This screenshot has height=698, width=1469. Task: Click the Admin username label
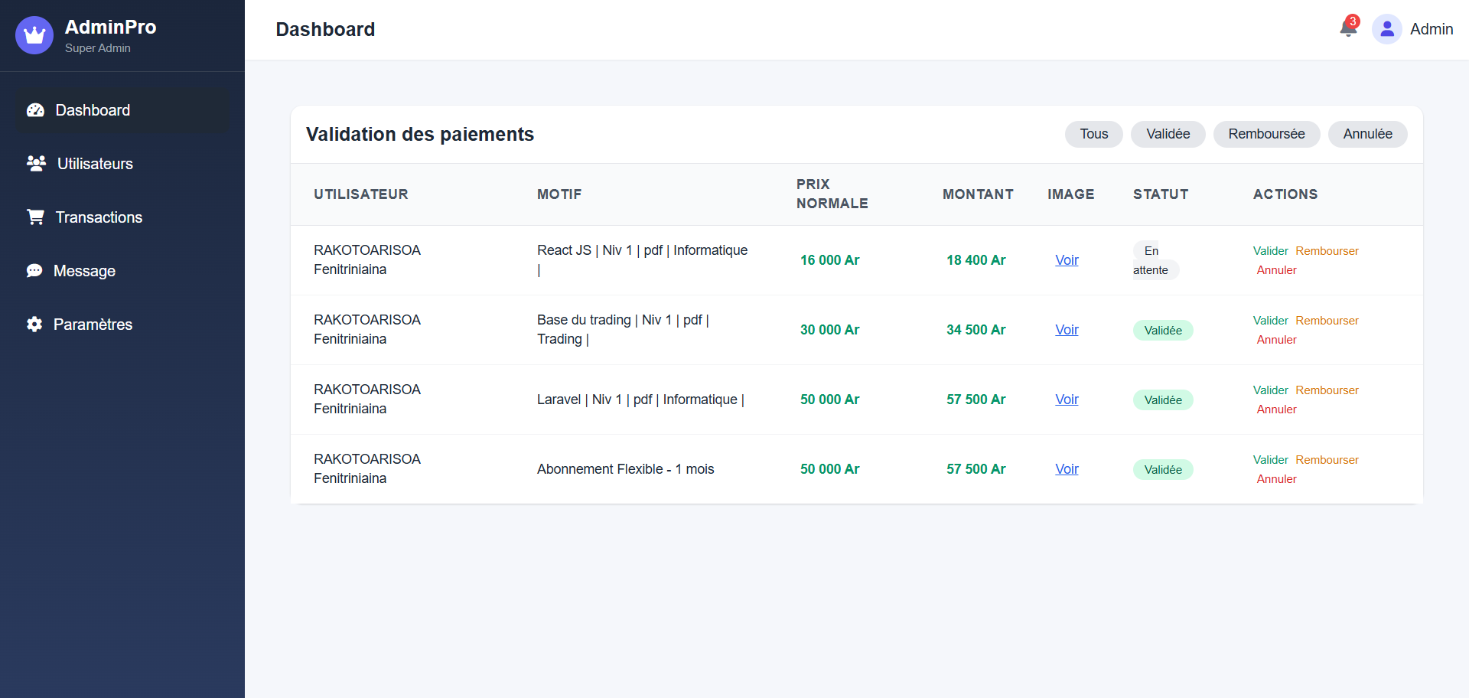[x=1431, y=29]
